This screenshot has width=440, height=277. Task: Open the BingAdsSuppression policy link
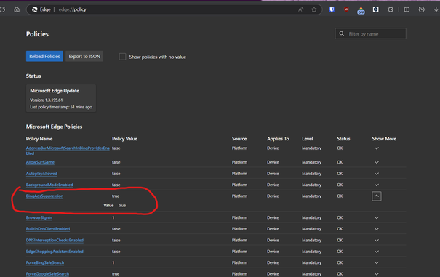point(44,196)
